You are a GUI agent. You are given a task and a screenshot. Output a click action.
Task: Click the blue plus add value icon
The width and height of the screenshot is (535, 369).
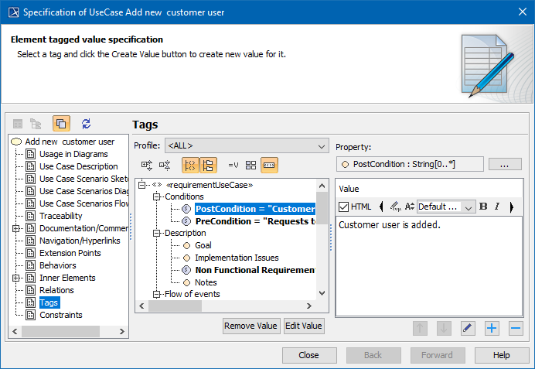coord(492,328)
